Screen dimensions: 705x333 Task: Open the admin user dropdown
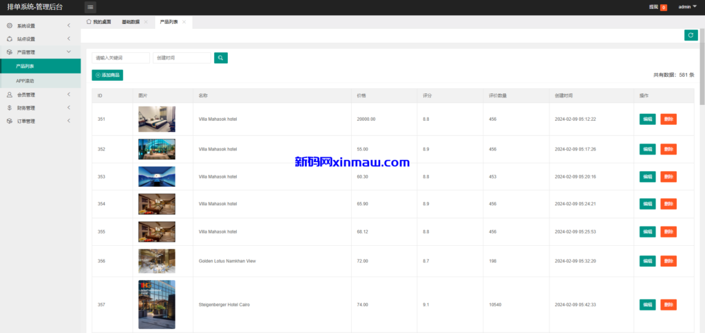click(x=687, y=7)
